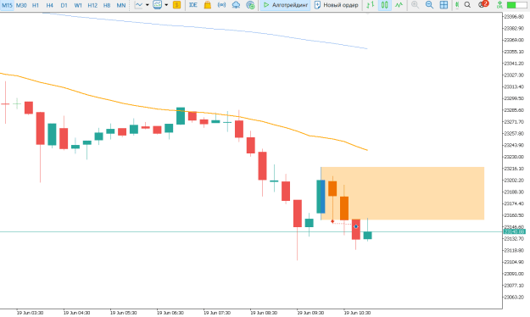Click the current price label on axis

[514, 232]
